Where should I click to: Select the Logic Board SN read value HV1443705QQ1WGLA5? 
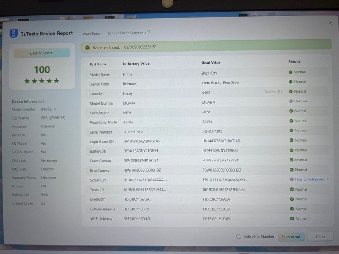click(x=221, y=141)
